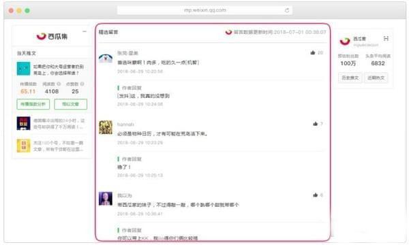409x245 pixels.
Task: Open the second article's dark thumbnail
Action: [x=23, y=123]
